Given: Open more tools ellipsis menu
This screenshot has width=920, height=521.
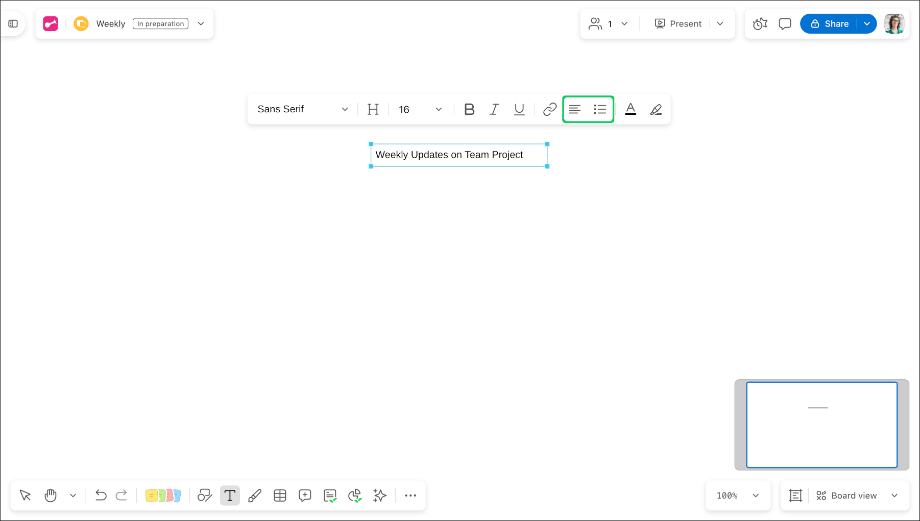Looking at the screenshot, I should 410,495.
